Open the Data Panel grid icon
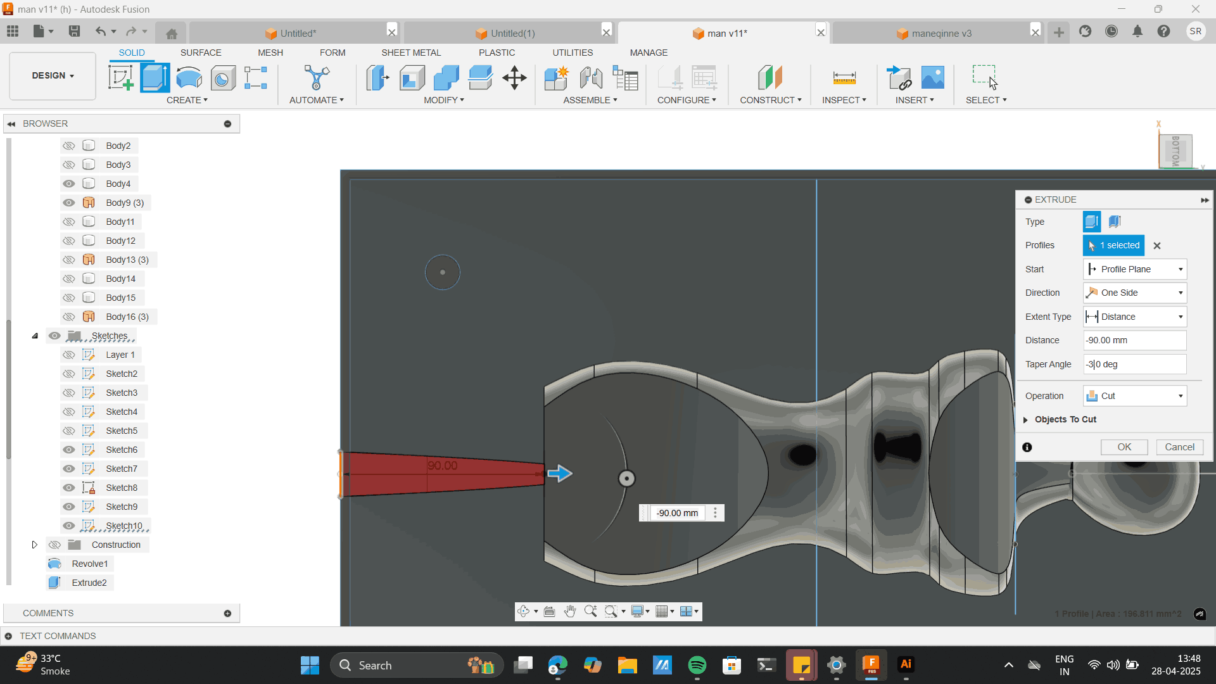This screenshot has width=1216, height=684. tap(13, 31)
